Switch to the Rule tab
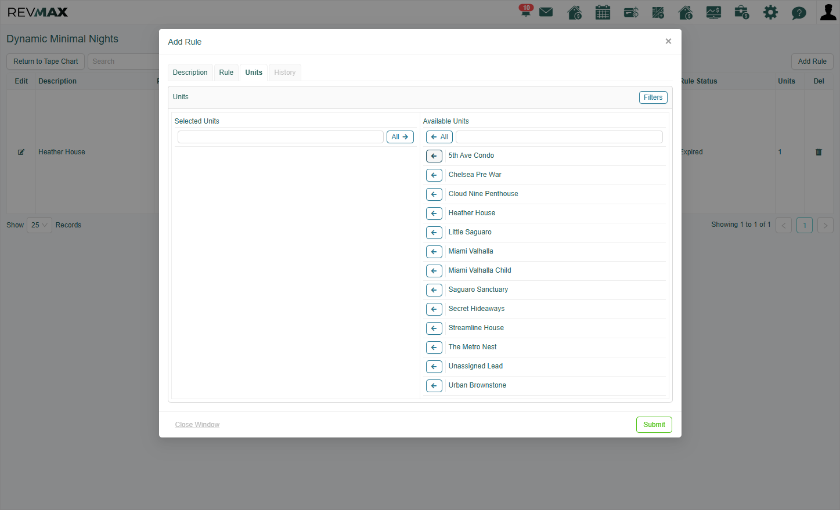 226,73
